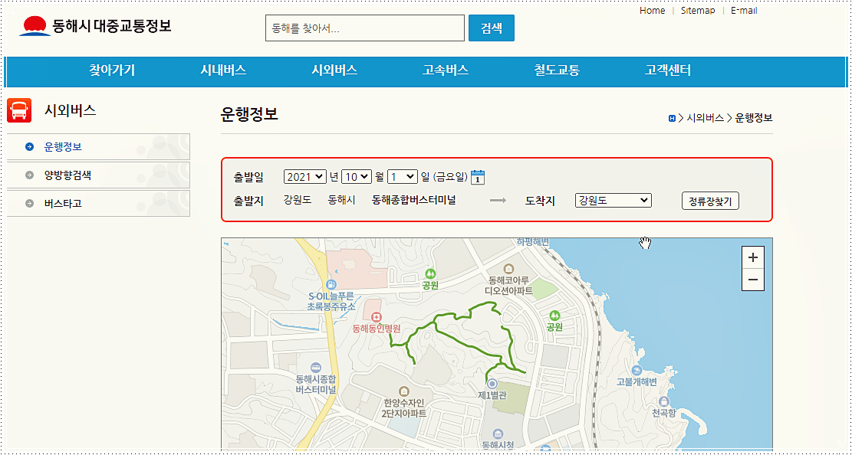The height and width of the screenshot is (455, 852).
Task: Click the arrow bullet beside 버스타고
Action: 30,204
